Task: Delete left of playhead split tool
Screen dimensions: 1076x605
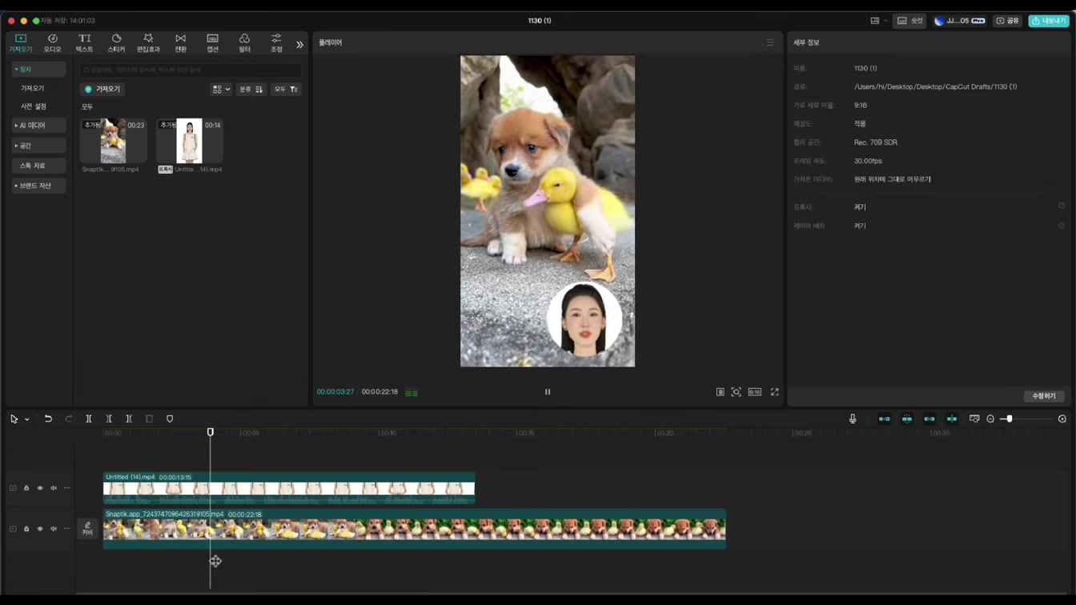Action: [x=109, y=419]
